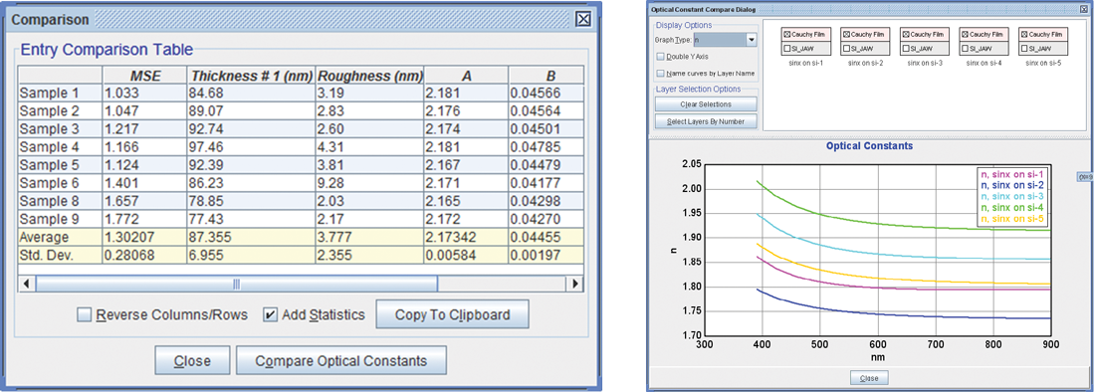Uncheck the Add Statistics checkbox
The image size is (1095, 392).
pos(270,315)
